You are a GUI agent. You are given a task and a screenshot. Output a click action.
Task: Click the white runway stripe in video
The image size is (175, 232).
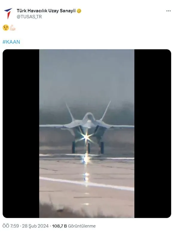tap(87, 184)
